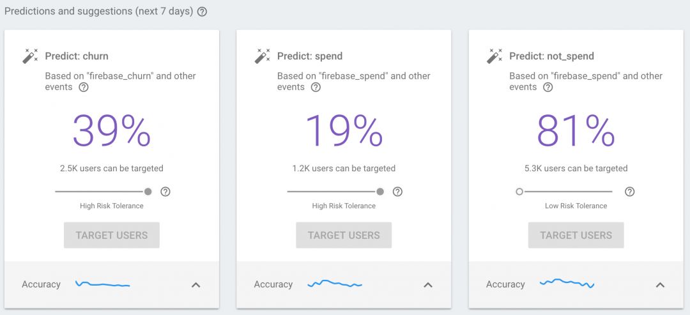Screen dimensions: 690x315
Task: Collapse the spend card Accuracy section
Action: (x=428, y=285)
